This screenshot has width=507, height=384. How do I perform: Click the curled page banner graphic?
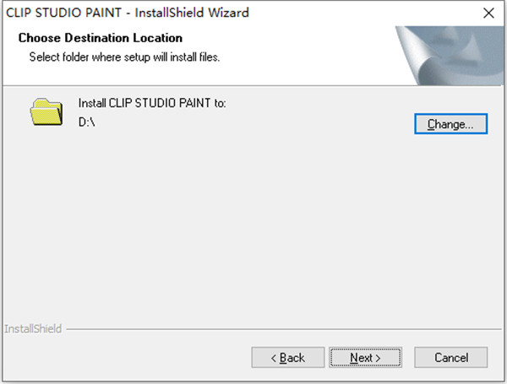coord(450,56)
